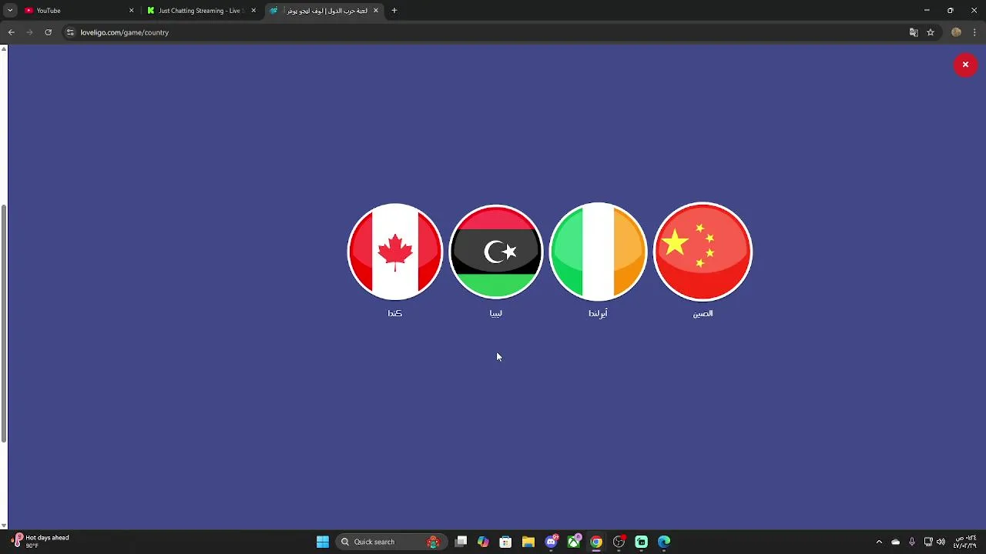Switch to Just Chatting Streaming tab

pyautogui.click(x=200, y=11)
